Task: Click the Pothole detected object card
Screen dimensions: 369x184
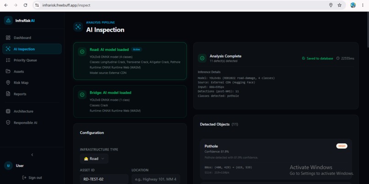Action: pyautogui.click(x=276, y=159)
